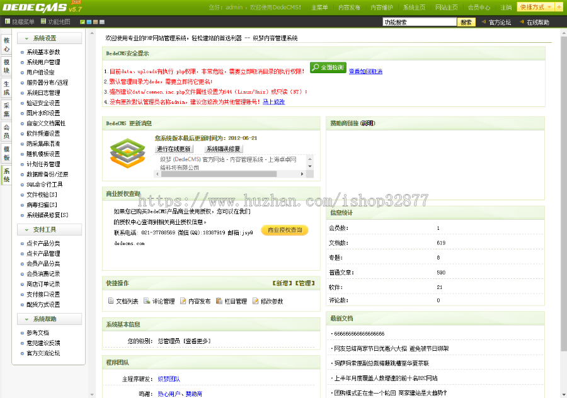Click the 搜索 search button
Image resolution: width=567 pixels, height=398 pixels.
point(466,22)
